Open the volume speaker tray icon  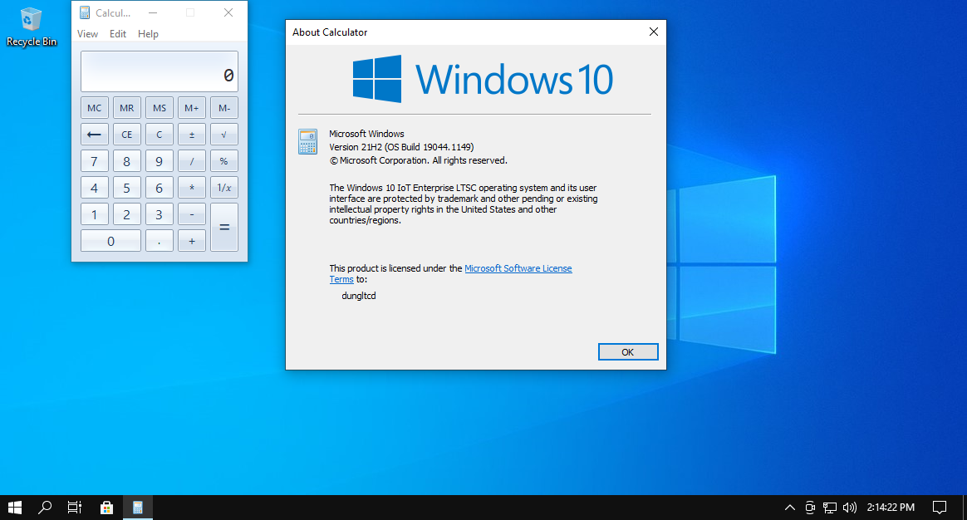pos(850,508)
